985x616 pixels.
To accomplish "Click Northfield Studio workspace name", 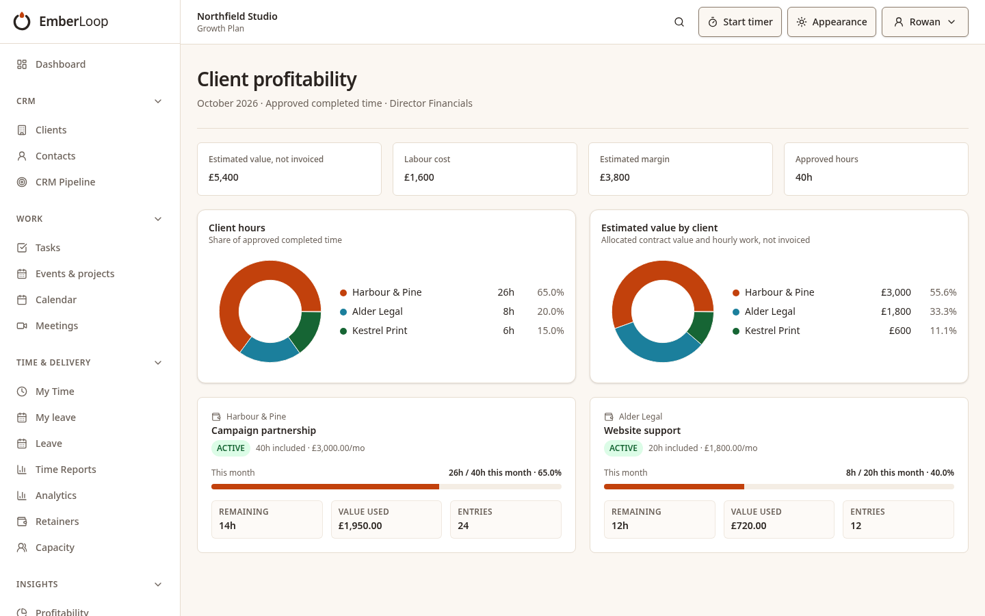I will (237, 16).
